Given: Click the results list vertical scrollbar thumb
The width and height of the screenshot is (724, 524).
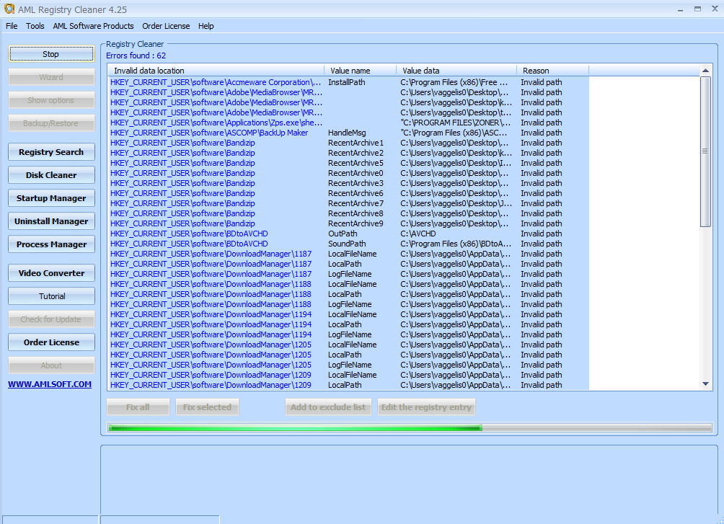Looking at the screenshot, I should [705, 151].
